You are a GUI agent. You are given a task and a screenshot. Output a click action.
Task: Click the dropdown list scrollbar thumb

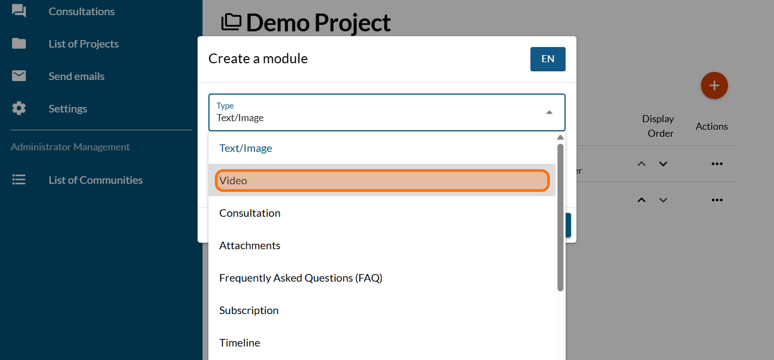[560, 216]
